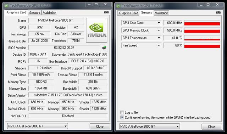Open the GPU Temperature sensor dropdown

(159, 38)
